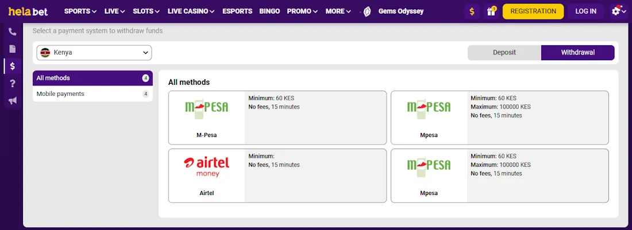Image resolution: width=632 pixels, height=230 pixels.
Task: Select the Mobile payments category
Action: coord(93,93)
